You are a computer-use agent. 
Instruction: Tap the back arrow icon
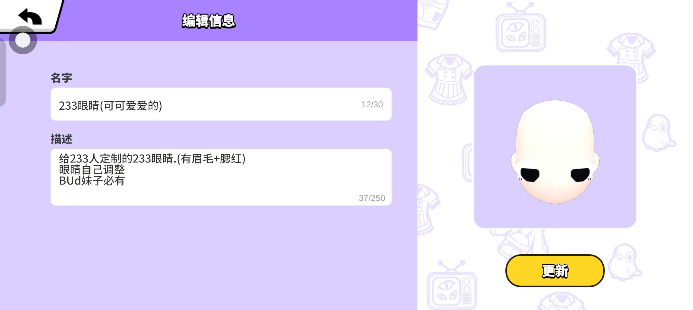pyautogui.click(x=30, y=16)
